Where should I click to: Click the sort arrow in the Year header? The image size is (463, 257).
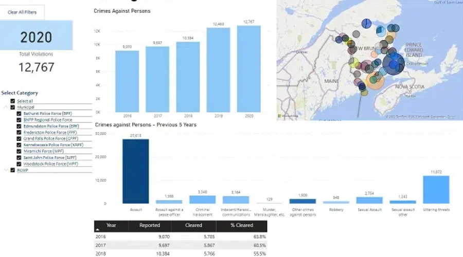pyautogui.click(x=97, y=229)
